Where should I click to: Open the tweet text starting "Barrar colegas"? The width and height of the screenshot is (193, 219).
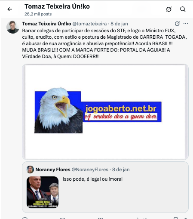pyautogui.click(x=104, y=43)
